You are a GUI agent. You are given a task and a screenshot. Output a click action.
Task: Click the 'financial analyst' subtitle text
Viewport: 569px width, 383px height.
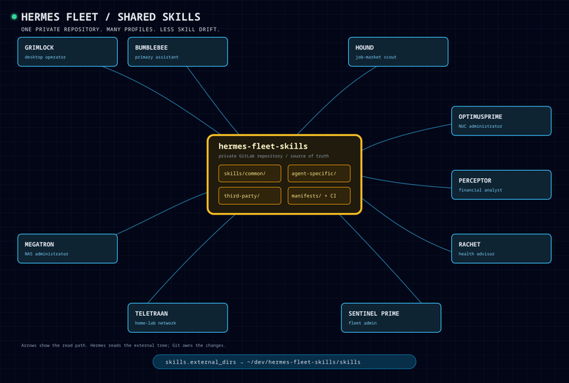point(480,190)
